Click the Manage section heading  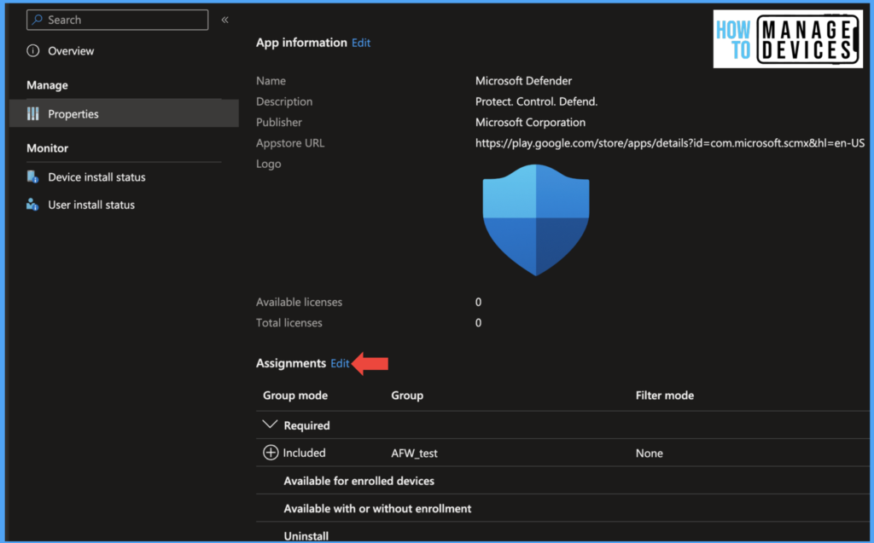(48, 85)
